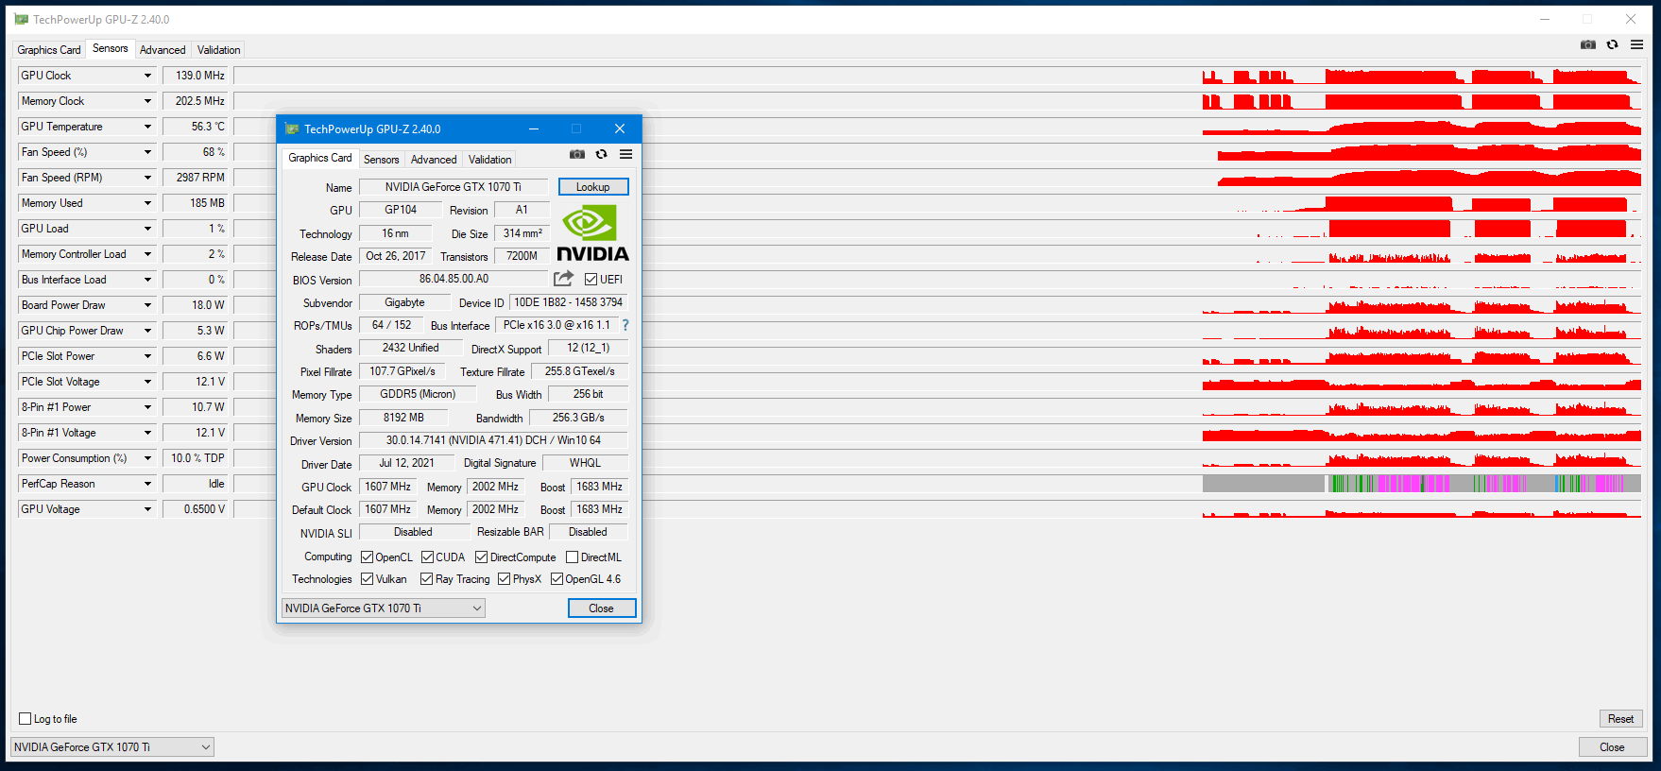Click the GPU-Z app icon in the Sensors window title bar
The height and width of the screenshot is (771, 1661).
click(x=21, y=19)
